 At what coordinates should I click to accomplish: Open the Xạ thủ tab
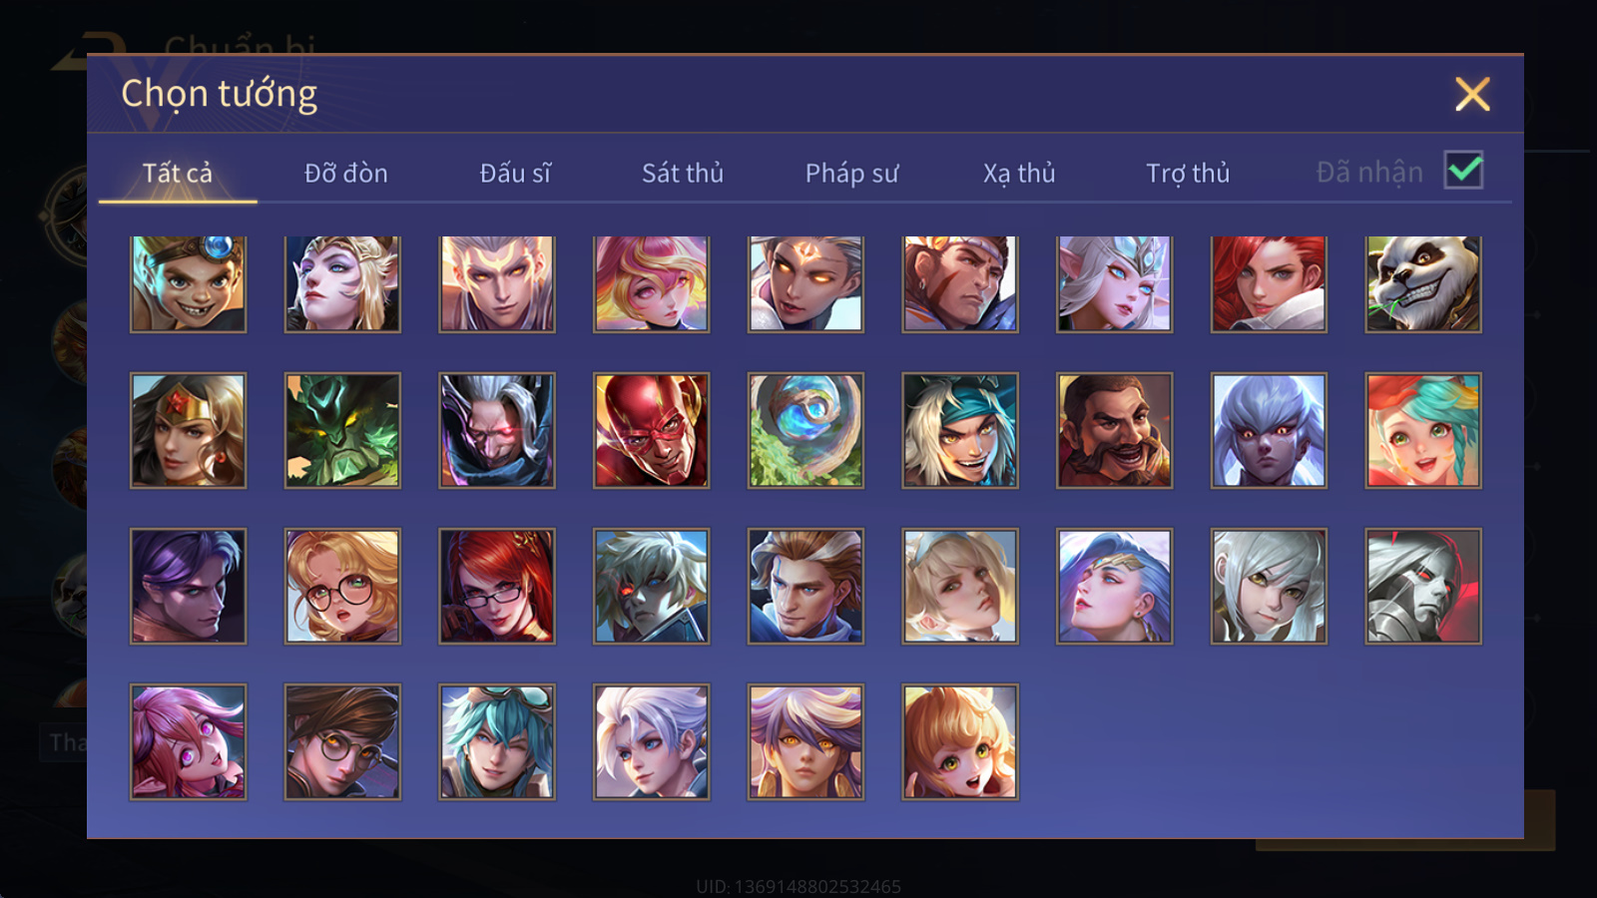[1019, 173]
